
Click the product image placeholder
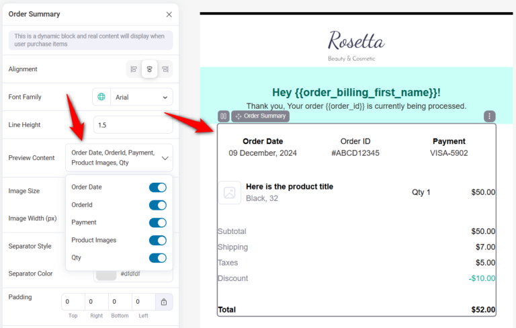click(229, 193)
